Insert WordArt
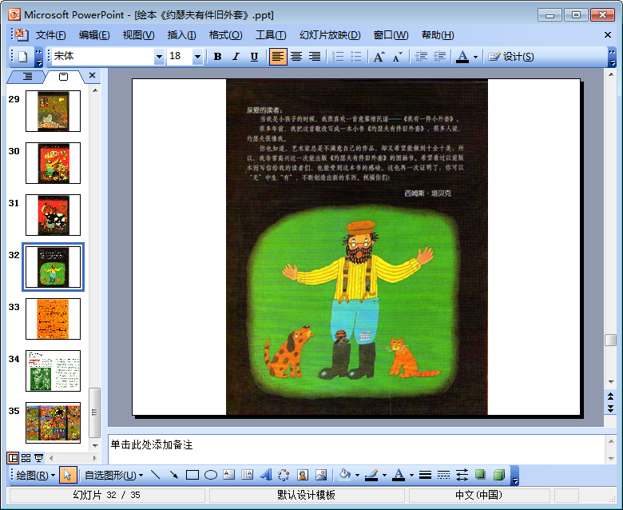 [266, 475]
